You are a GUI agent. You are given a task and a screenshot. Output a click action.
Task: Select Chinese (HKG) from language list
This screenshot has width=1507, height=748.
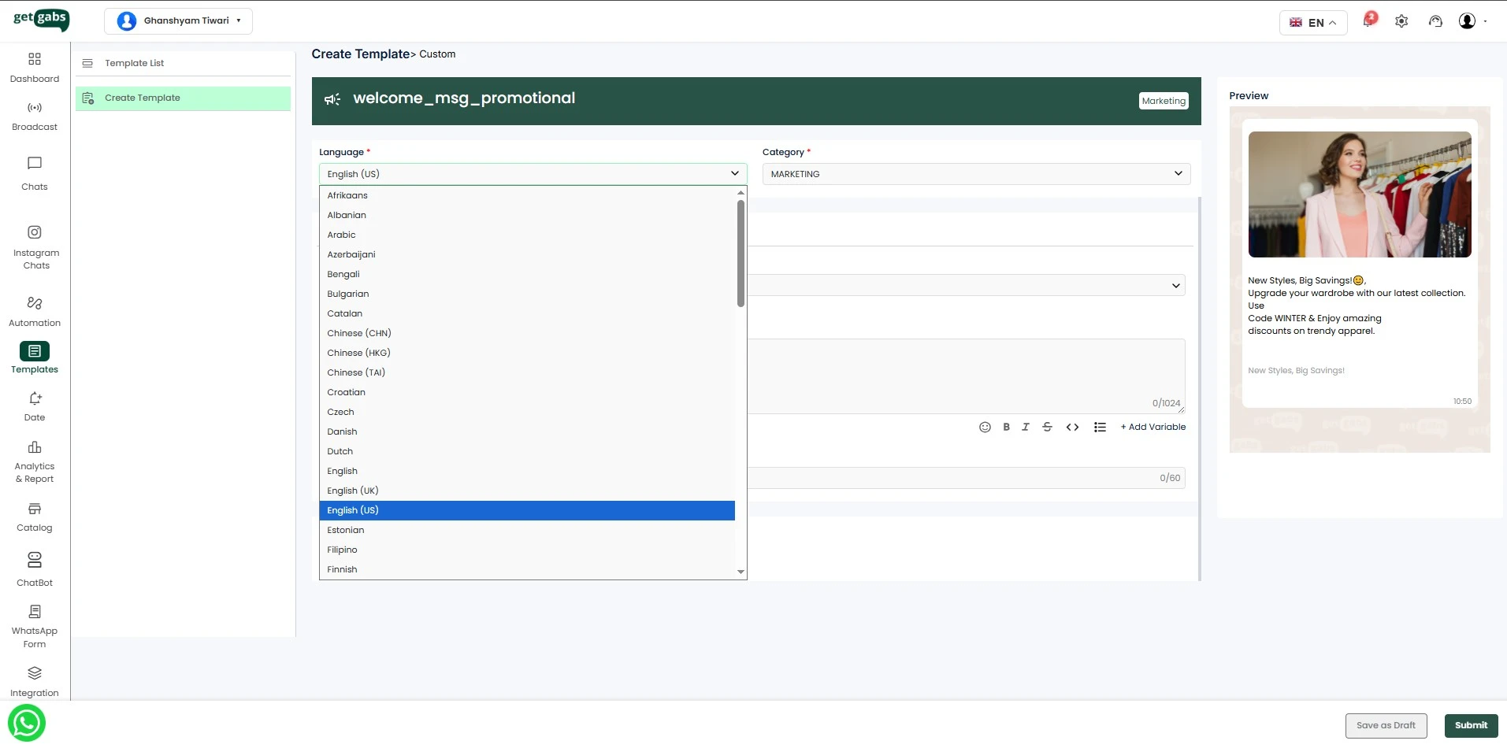coord(359,353)
